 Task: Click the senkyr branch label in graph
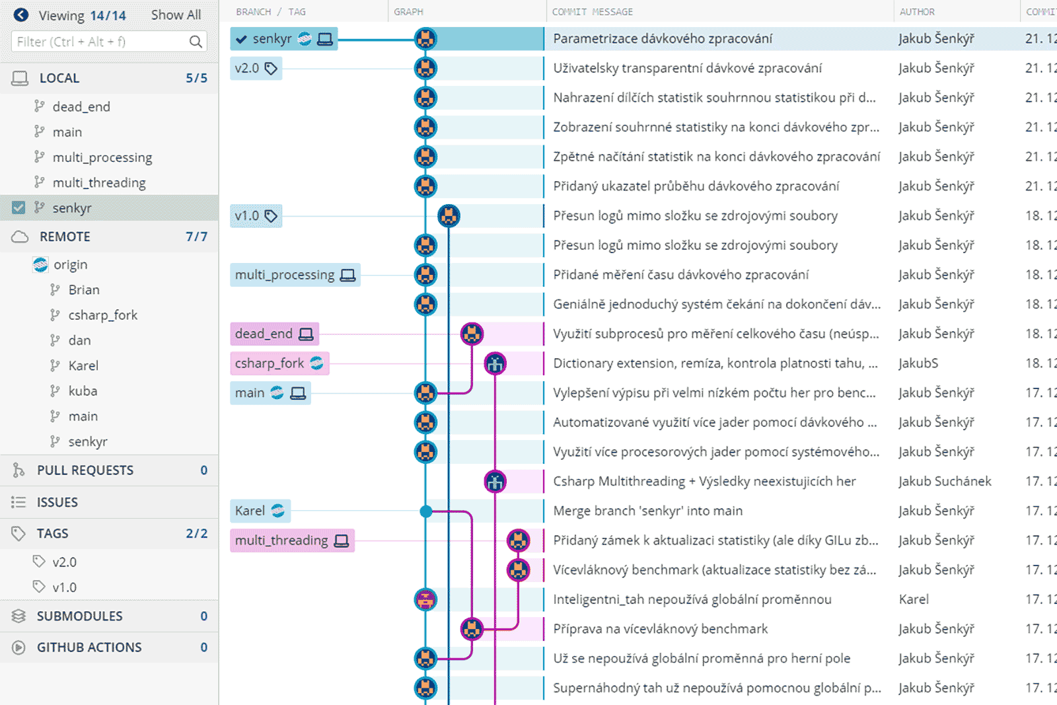pos(283,39)
